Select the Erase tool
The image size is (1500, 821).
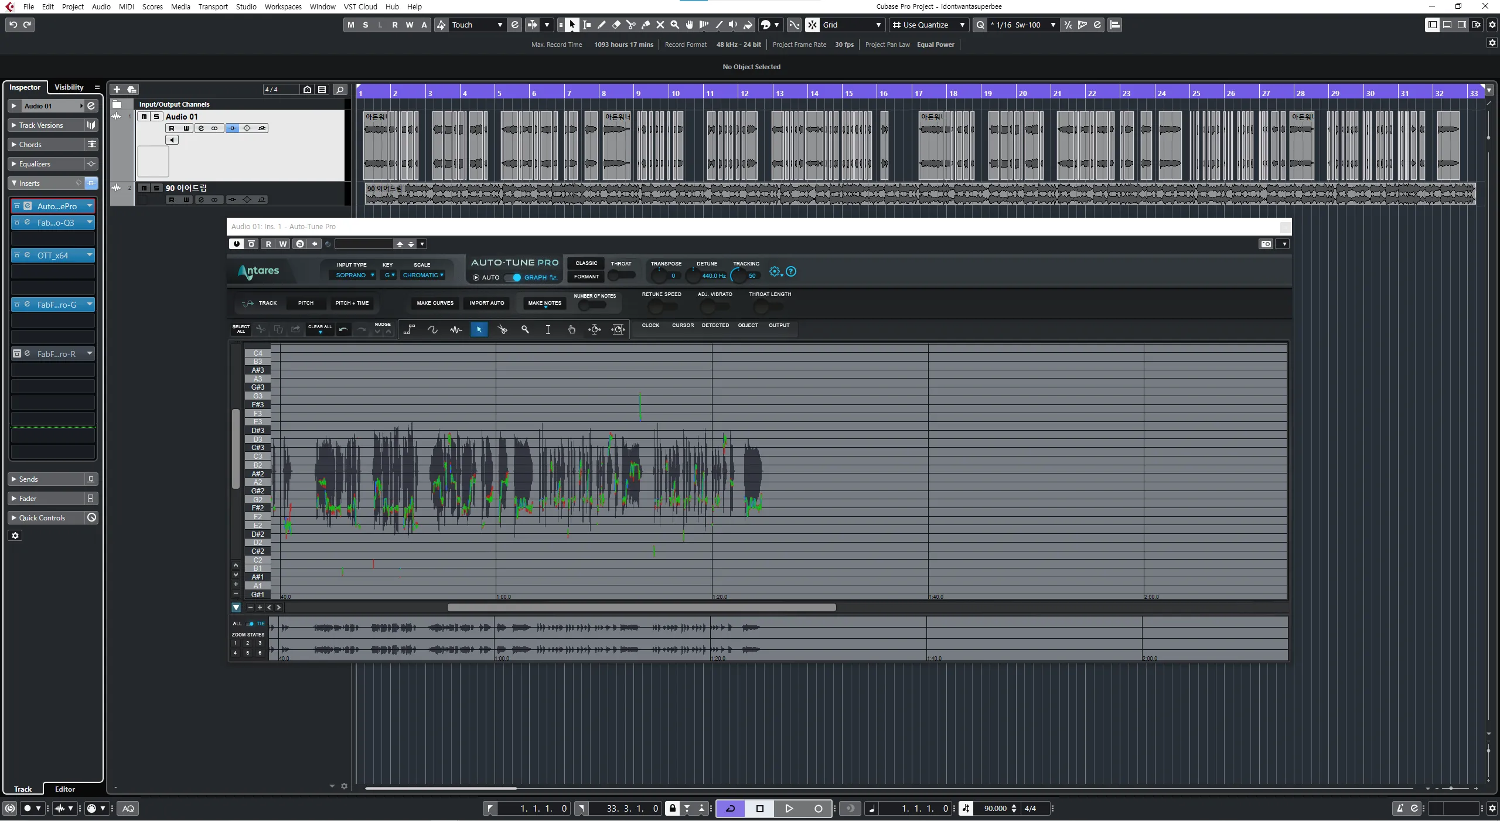point(616,25)
